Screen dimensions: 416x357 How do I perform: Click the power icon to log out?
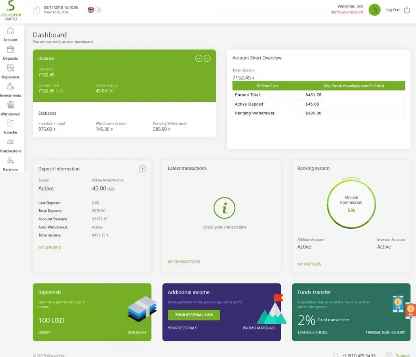click(407, 10)
